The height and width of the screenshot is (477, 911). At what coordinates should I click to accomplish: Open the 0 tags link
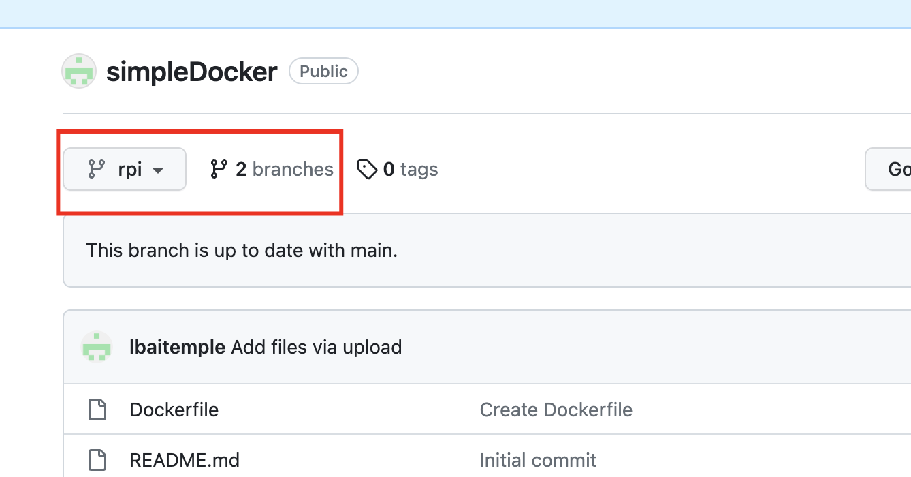pyautogui.click(x=410, y=169)
